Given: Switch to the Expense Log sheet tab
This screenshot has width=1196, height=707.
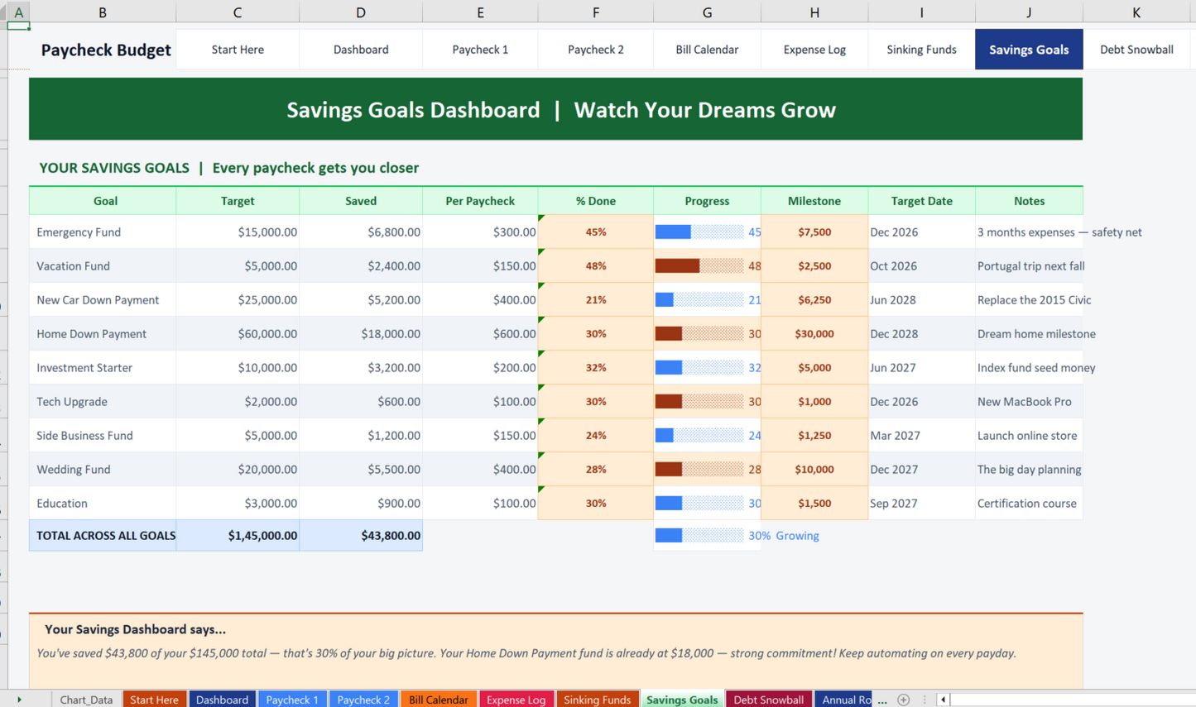Looking at the screenshot, I should point(516,700).
